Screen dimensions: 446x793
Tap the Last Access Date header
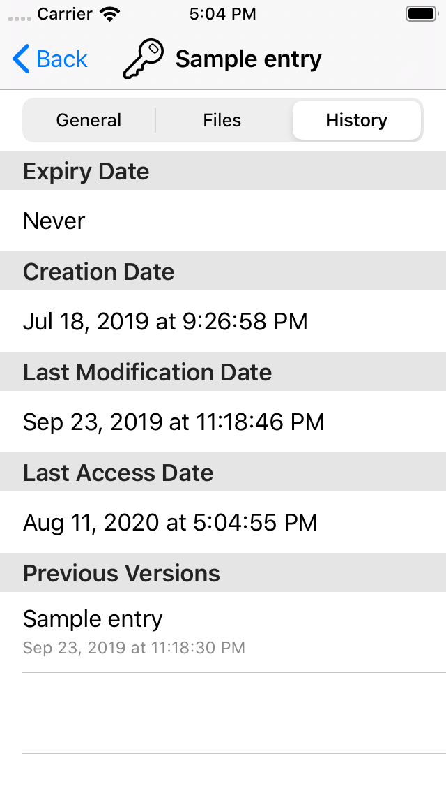[x=118, y=473]
